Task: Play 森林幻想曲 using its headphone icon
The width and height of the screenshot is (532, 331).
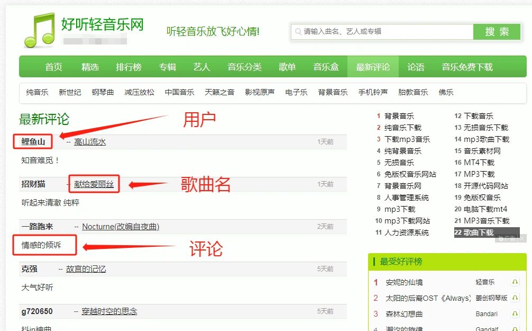Action: pyautogui.click(x=515, y=314)
